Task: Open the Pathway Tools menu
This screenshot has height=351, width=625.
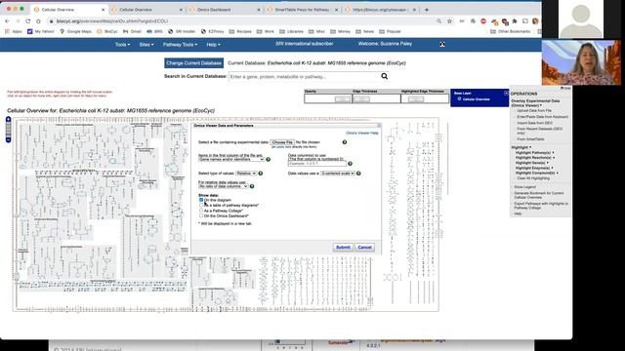Action: pos(180,45)
